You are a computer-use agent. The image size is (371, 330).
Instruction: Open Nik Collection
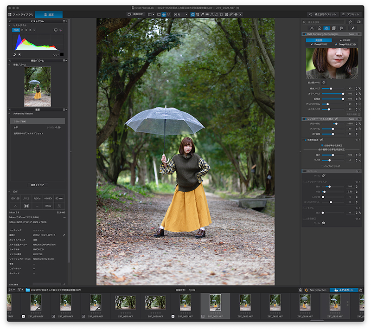316,290
